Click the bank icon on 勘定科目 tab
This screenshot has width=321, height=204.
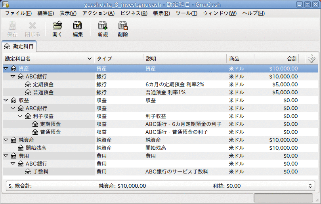tap(7, 46)
